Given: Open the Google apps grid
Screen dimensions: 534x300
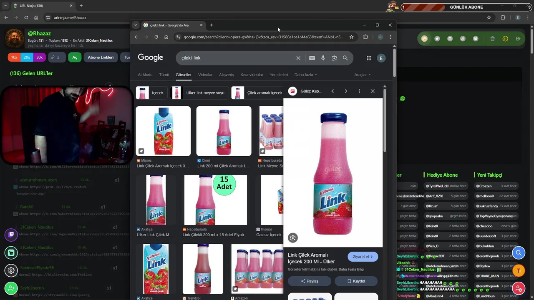Looking at the screenshot, I should 369,58.
